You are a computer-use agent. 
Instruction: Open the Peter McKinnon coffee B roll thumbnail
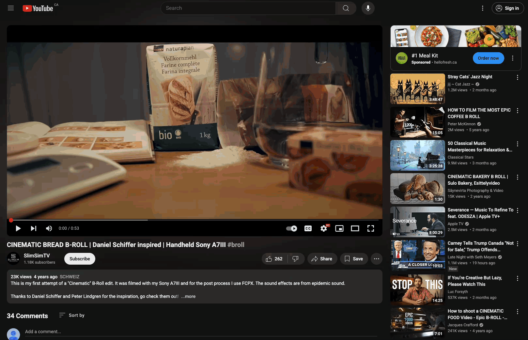[x=418, y=122]
